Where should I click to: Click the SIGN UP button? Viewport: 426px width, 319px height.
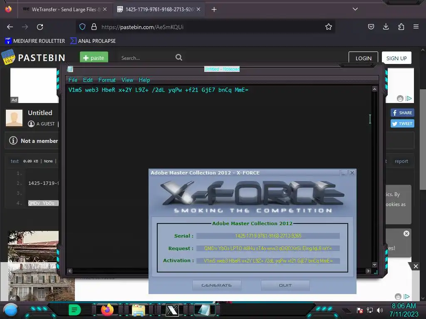click(x=396, y=58)
